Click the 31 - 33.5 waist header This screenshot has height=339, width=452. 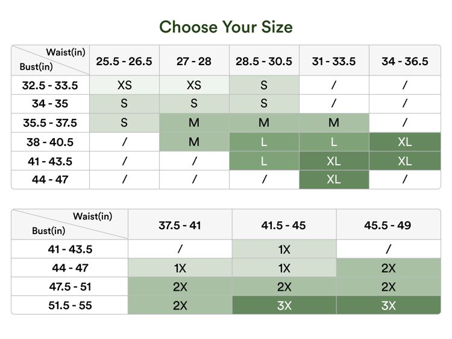pos(334,61)
